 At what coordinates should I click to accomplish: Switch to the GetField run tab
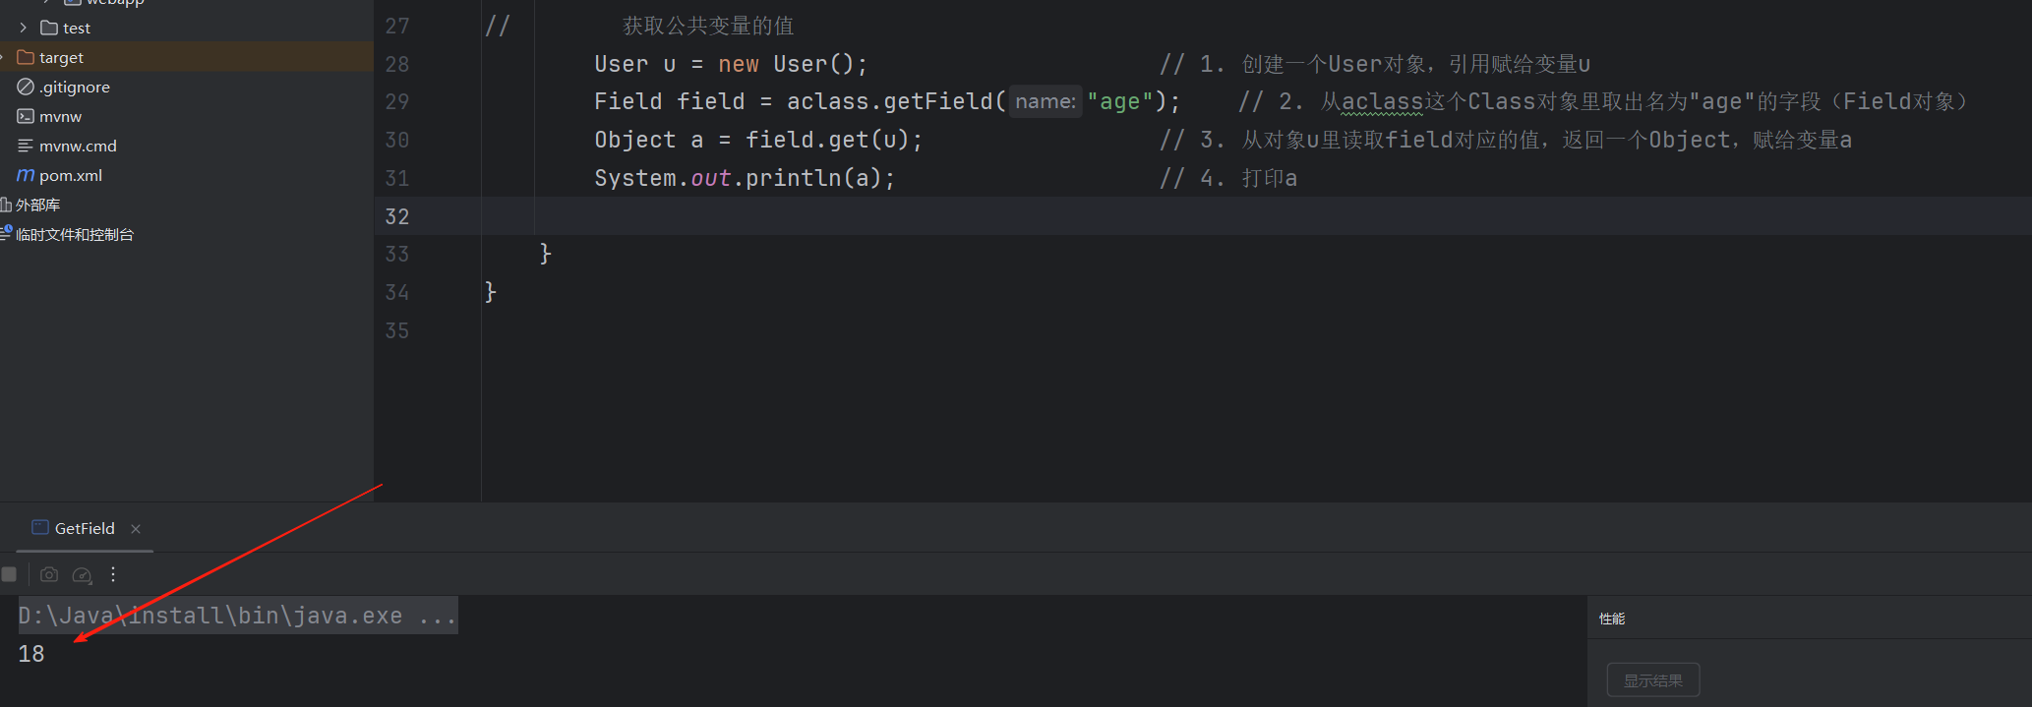point(85,528)
